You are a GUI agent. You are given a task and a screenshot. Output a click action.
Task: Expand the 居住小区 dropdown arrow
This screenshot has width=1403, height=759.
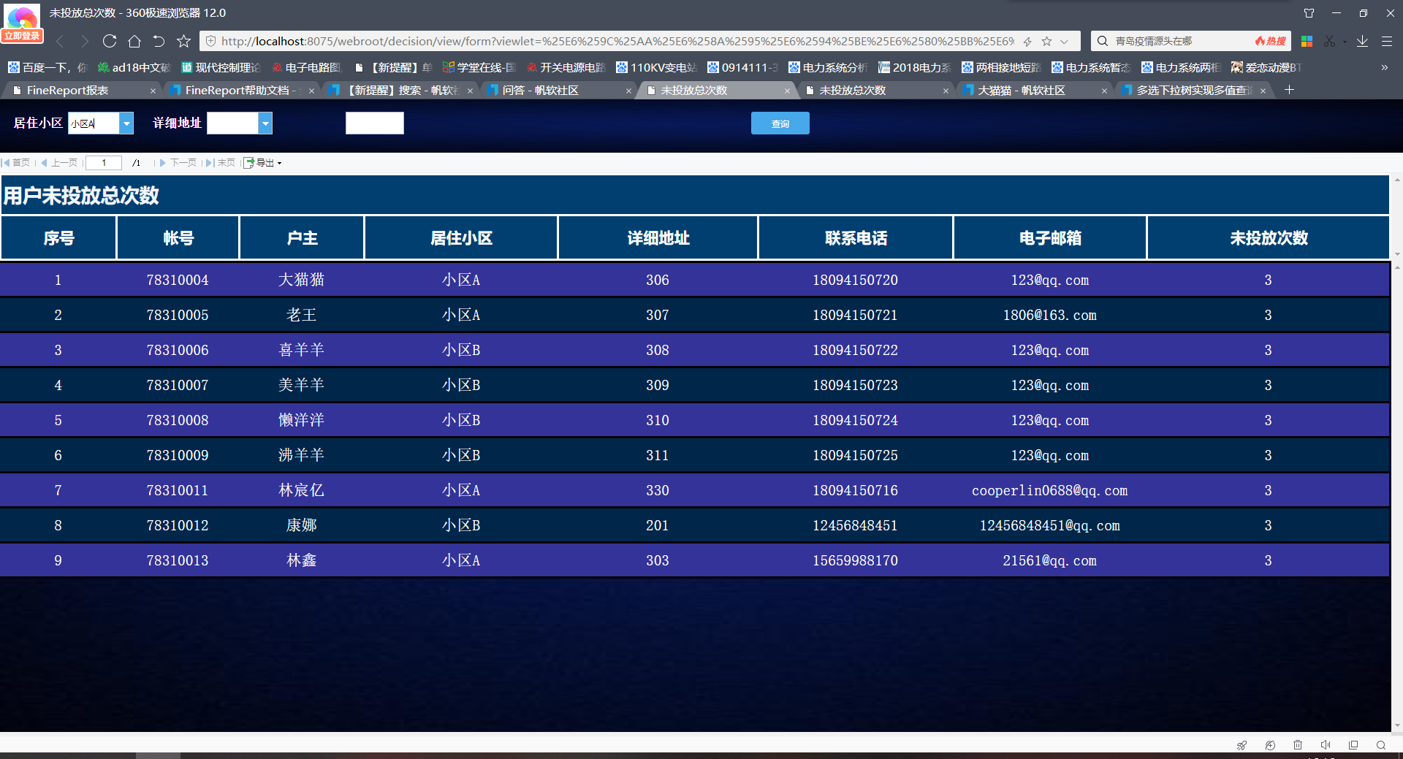pyautogui.click(x=126, y=123)
